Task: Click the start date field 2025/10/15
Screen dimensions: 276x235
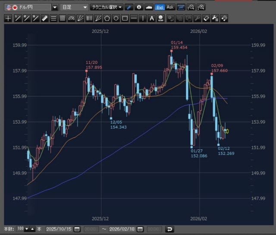Action: [59, 229]
